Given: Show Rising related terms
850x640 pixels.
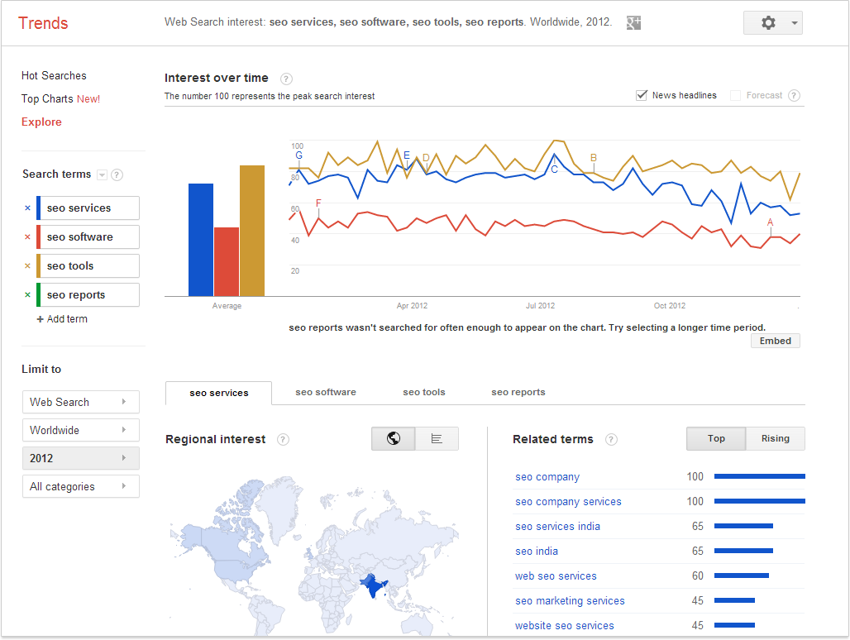Looking at the screenshot, I should 776,438.
